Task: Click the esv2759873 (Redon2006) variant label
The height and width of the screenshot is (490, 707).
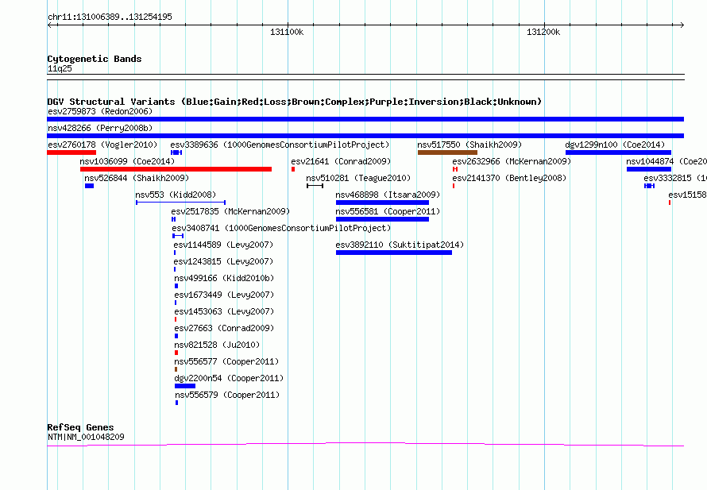Action: coord(100,111)
